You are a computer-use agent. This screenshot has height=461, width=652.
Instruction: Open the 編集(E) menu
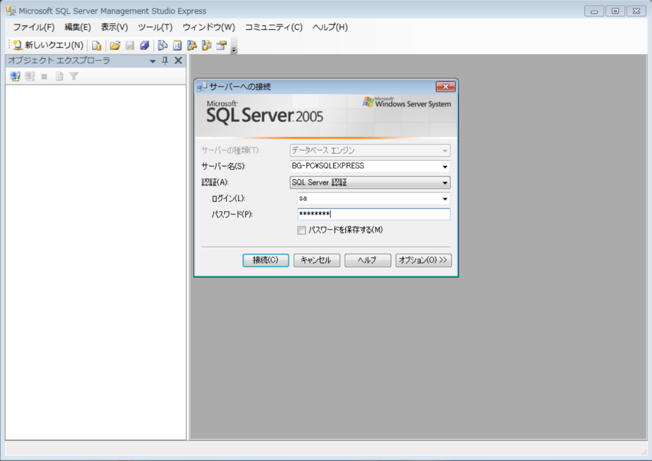pyautogui.click(x=78, y=27)
